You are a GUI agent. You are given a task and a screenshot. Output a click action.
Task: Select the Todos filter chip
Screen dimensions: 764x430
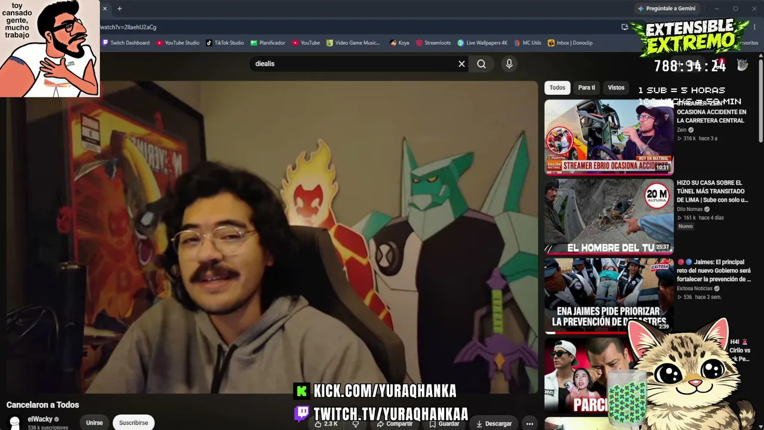pyautogui.click(x=557, y=88)
